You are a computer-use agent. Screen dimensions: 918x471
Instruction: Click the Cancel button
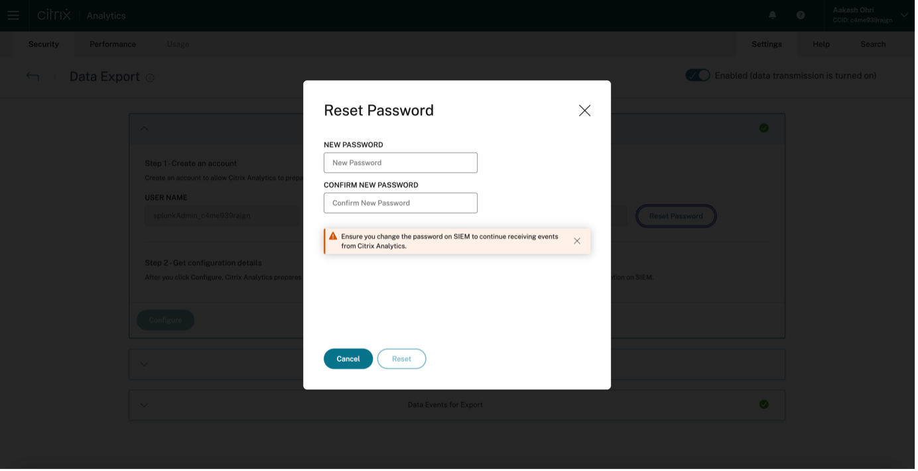pos(348,358)
